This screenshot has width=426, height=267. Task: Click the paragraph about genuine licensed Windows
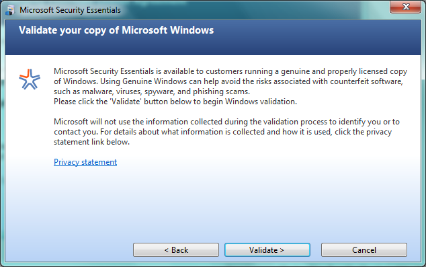tap(230, 81)
